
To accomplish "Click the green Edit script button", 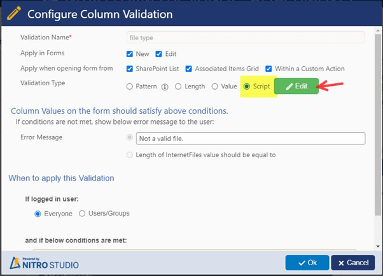I will point(296,86).
